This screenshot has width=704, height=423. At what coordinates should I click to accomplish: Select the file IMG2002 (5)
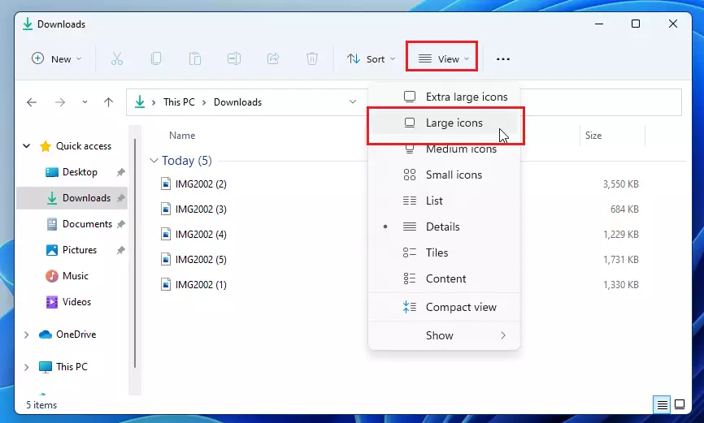(x=201, y=259)
